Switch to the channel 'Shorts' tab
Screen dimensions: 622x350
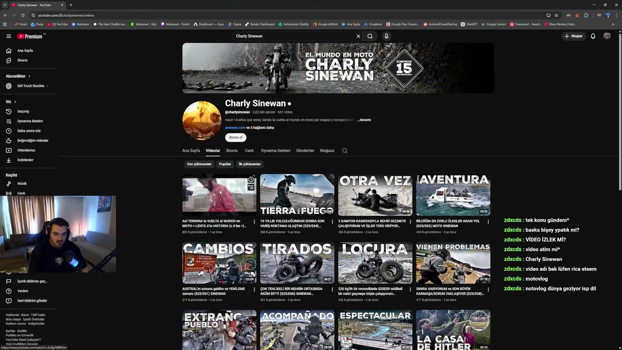(x=232, y=151)
